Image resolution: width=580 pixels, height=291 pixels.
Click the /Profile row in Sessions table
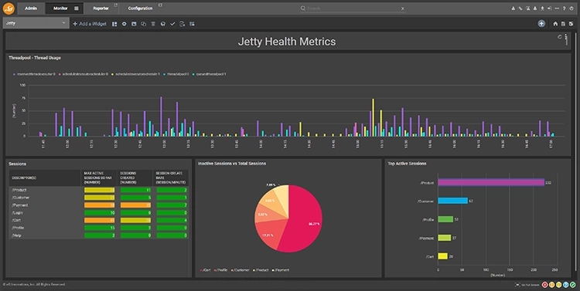pyautogui.click(x=99, y=228)
